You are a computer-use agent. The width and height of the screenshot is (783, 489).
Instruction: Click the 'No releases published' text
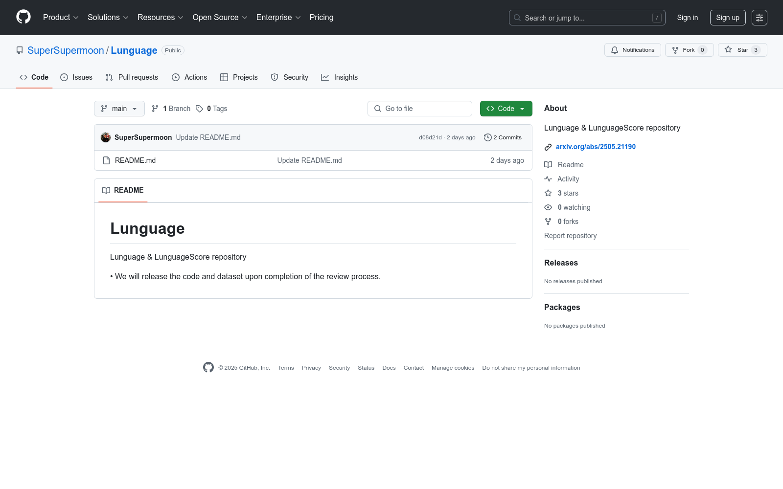(x=573, y=281)
